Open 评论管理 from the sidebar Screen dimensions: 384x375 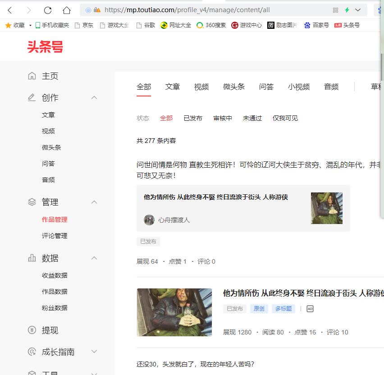[x=54, y=236]
